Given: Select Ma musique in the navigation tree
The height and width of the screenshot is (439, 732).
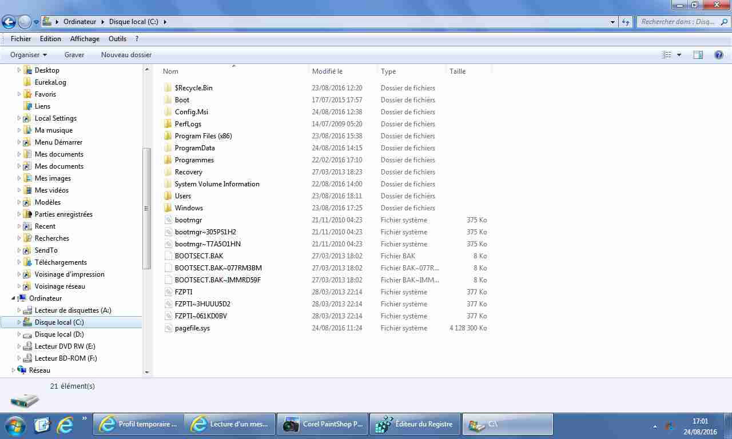Looking at the screenshot, I should click(x=54, y=130).
